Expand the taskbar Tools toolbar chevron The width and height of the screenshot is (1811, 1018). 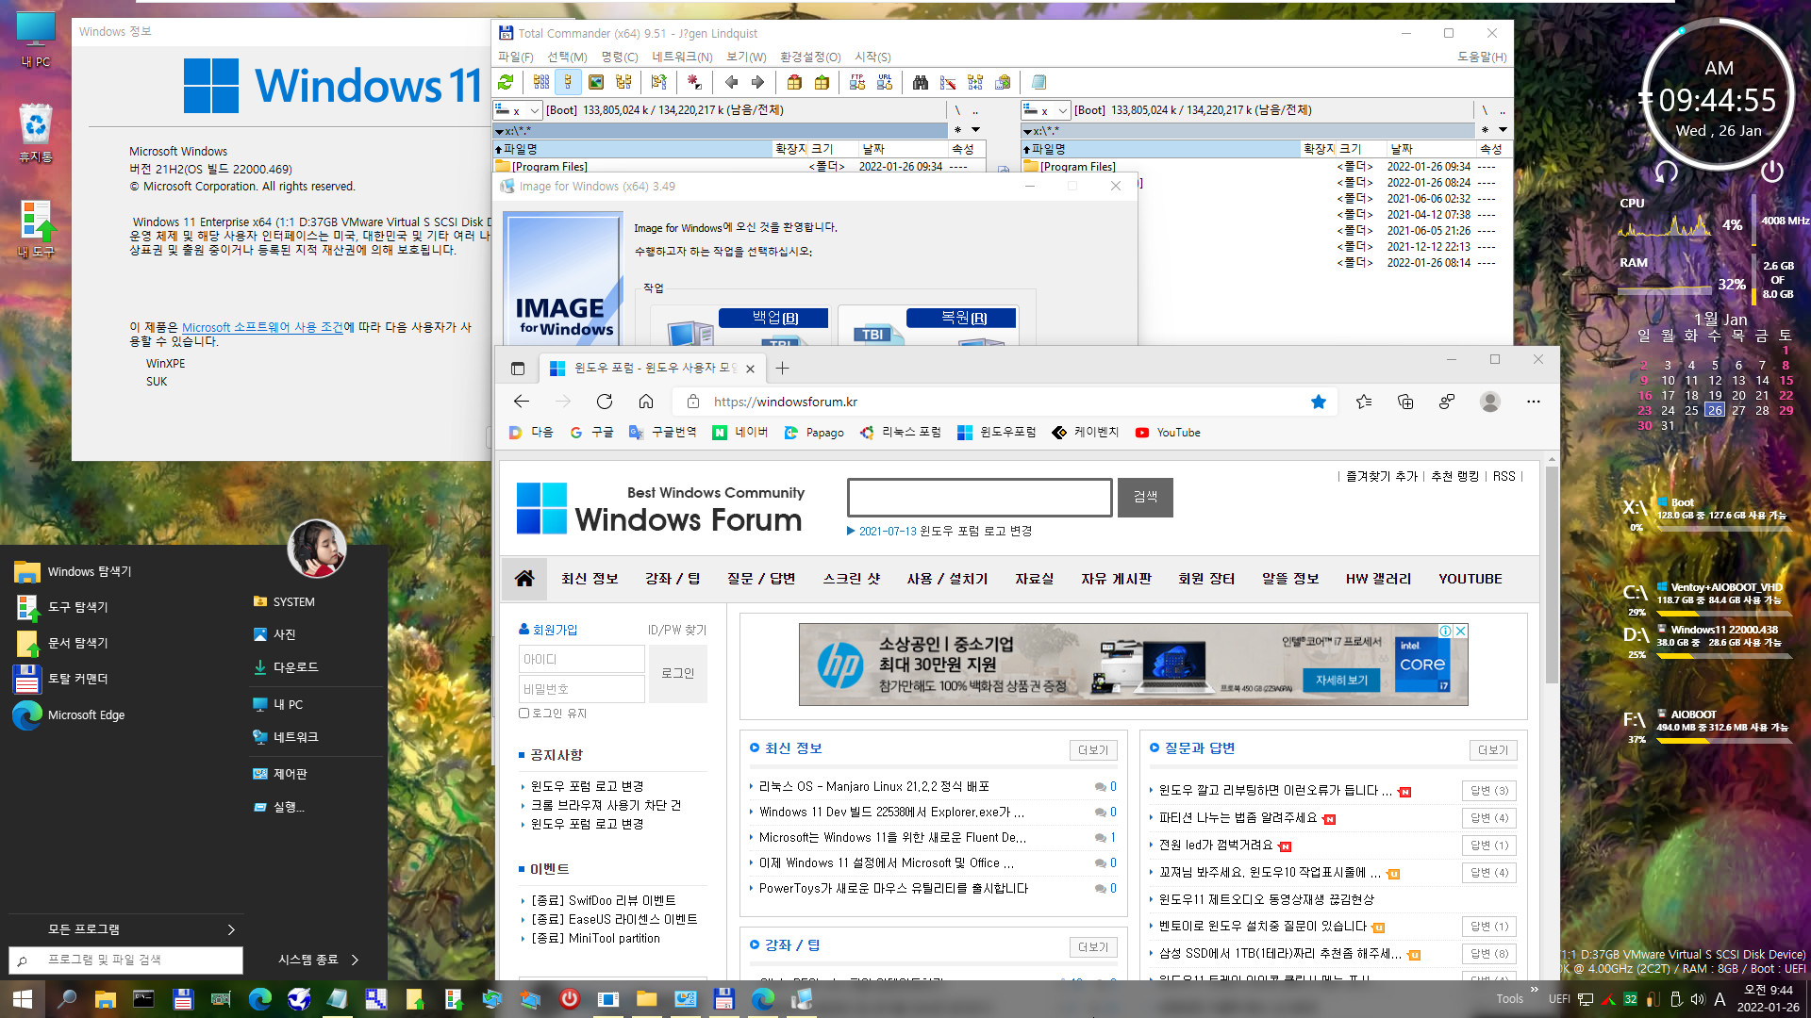point(1534,990)
